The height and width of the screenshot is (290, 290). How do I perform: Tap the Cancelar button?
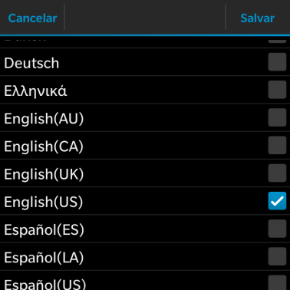pos(32,18)
